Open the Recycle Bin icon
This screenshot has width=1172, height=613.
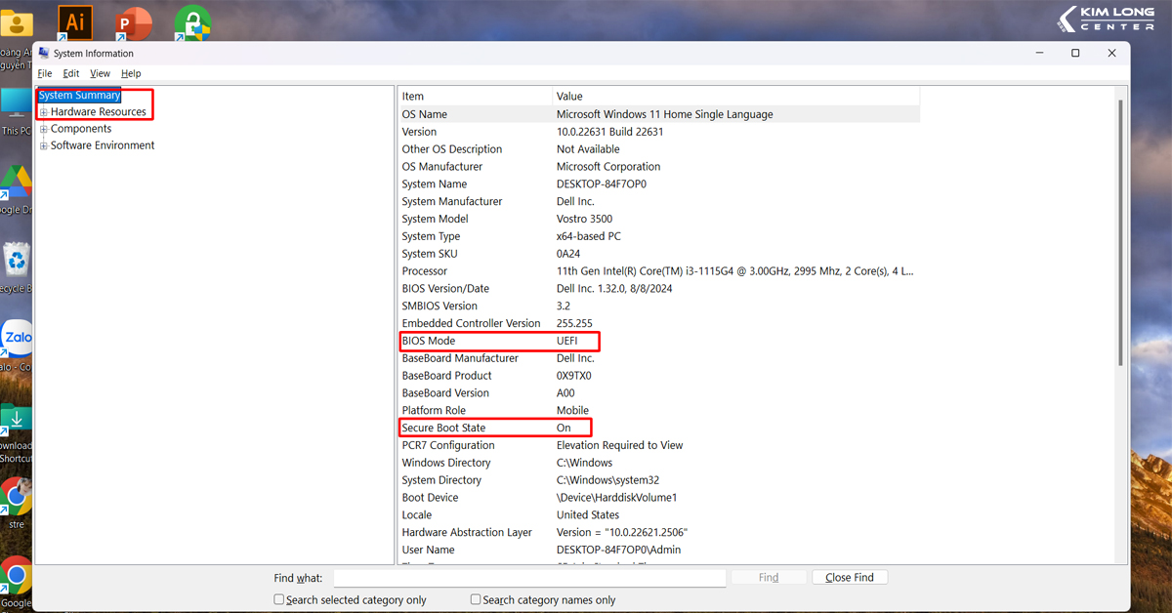[16, 262]
